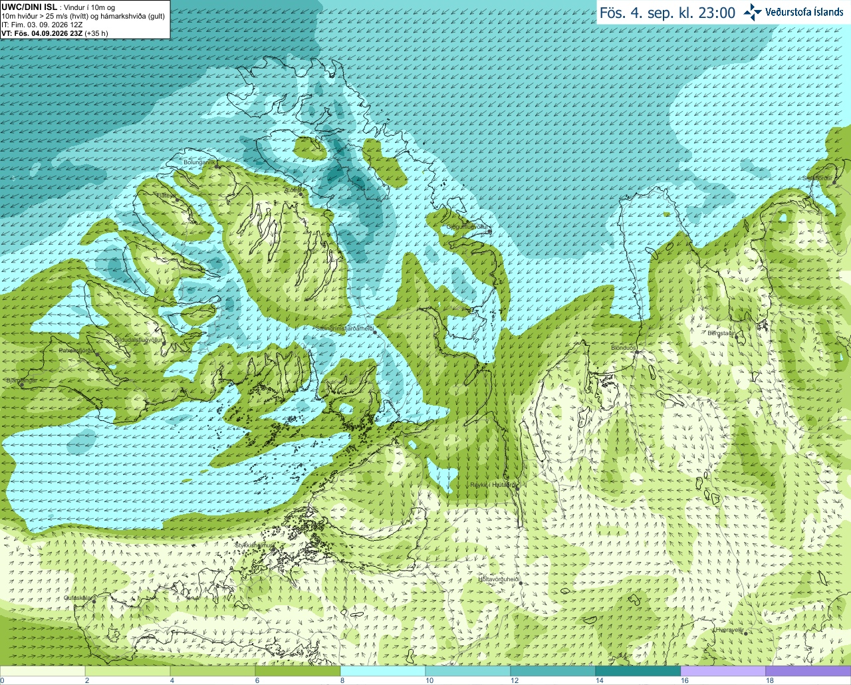Viewport: 851px width, 685px height.
Task: Click the Bergstaðir station marker
Action: pyautogui.click(x=736, y=337)
